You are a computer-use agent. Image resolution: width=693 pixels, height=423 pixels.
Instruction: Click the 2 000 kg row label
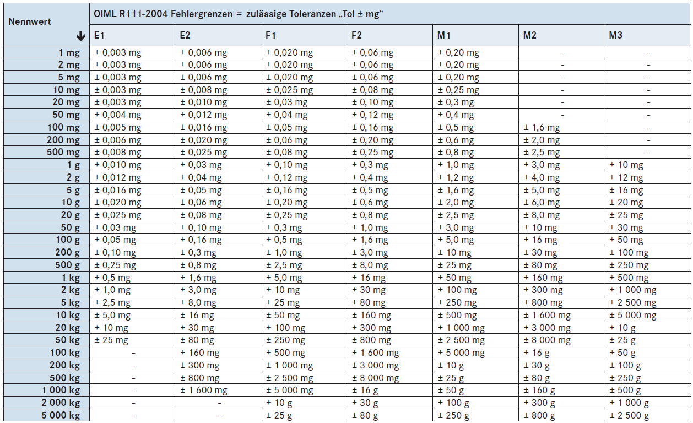click(61, 403)
